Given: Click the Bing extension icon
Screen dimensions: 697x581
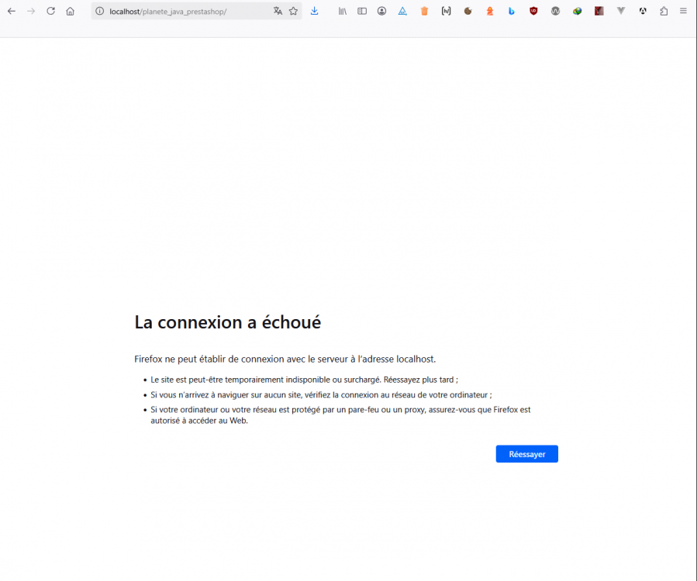Looking at the screenshot, I should click(x=511, y=11).
